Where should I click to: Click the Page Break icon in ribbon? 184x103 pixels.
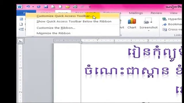pos(21,29)
